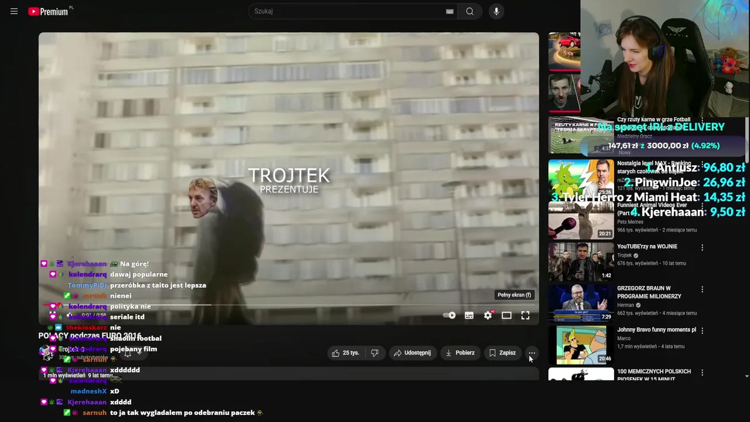750x422 pixels.
Task: Toggle the autoplay switch in player
Action: (x=450, y=315)
